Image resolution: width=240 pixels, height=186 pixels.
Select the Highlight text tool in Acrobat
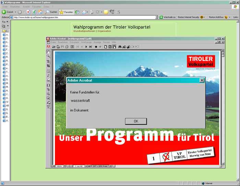point(48,80)
